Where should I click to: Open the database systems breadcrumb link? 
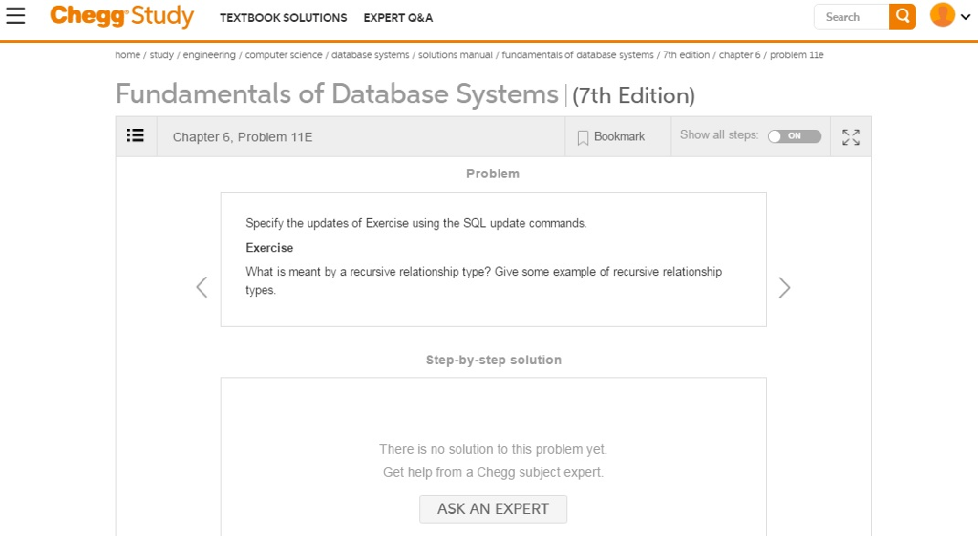(370, 54)
